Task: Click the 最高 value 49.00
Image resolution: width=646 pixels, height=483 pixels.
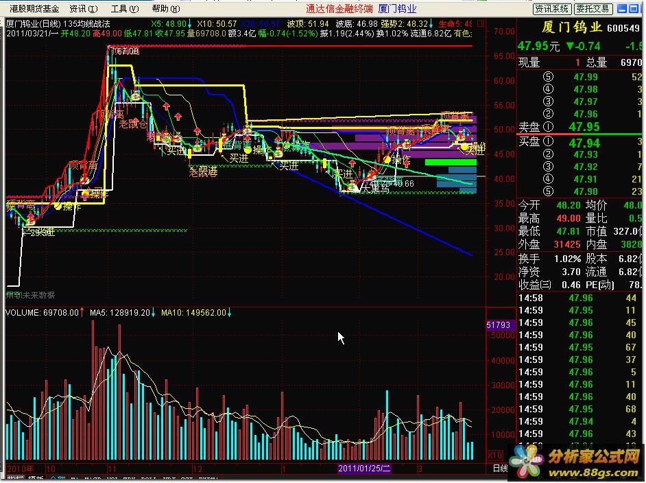Action: 569,218
